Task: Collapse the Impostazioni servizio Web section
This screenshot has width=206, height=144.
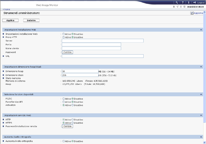Action: 201,115
